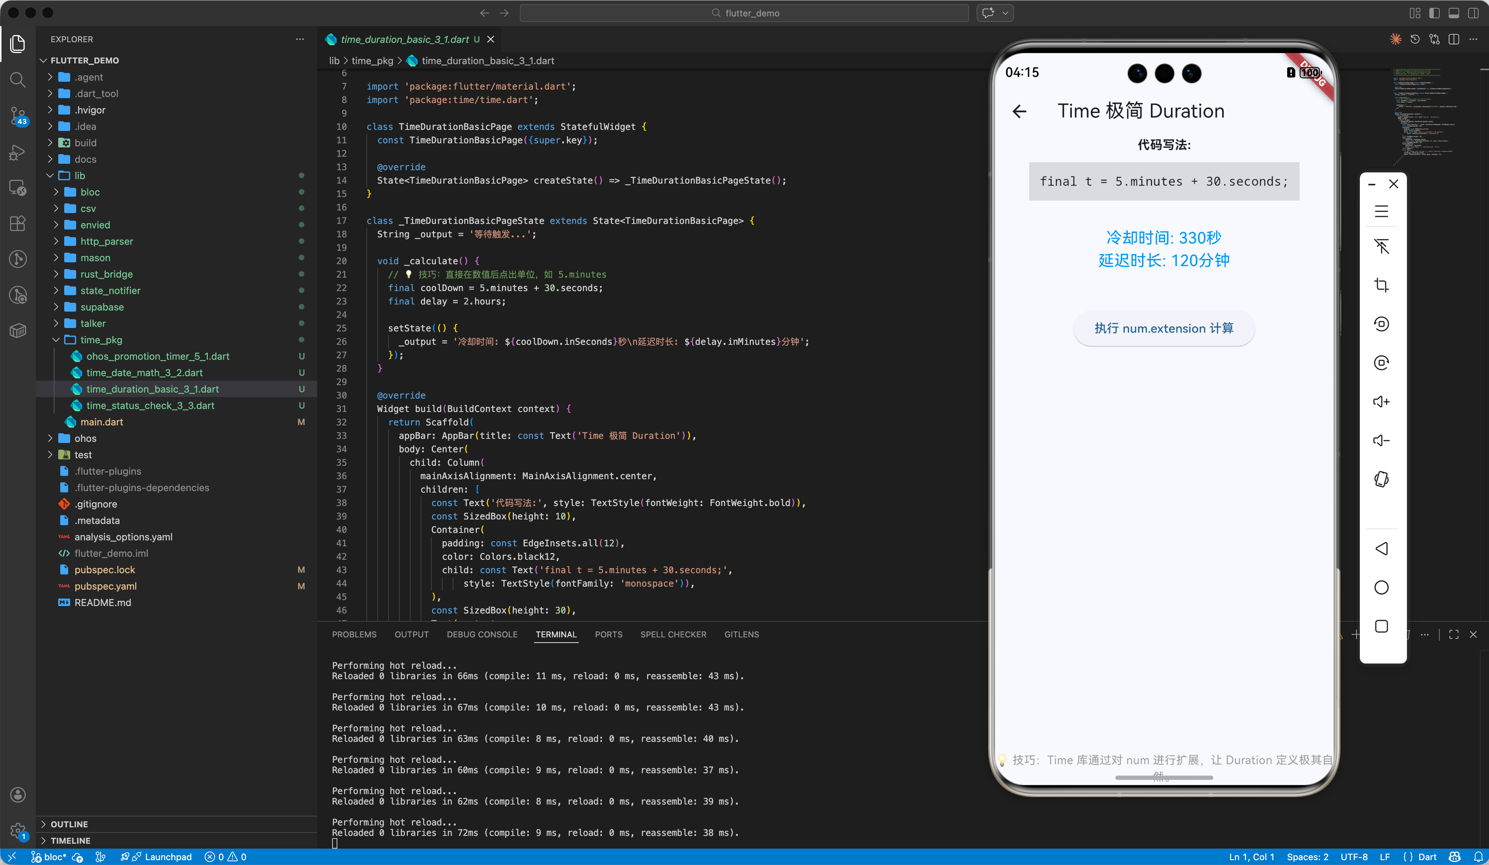Screen dimensions: 1489x865
Task: Expand the ohos folder
Action: point(85,438)
